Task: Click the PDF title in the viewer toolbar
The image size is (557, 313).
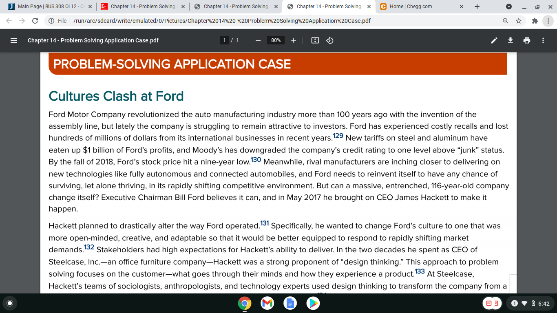Action: (93, 40)
